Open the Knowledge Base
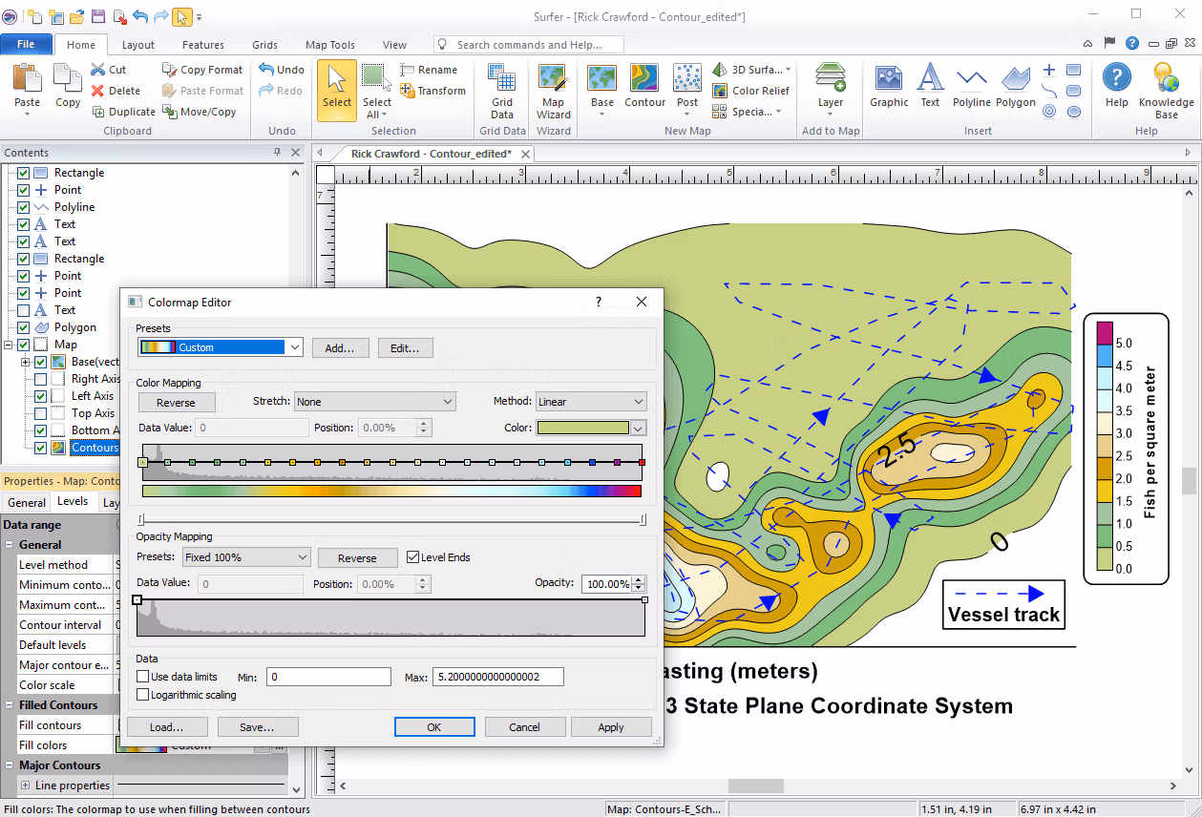The height and width of the screenshot is (817, 1202). [1166, 92]
